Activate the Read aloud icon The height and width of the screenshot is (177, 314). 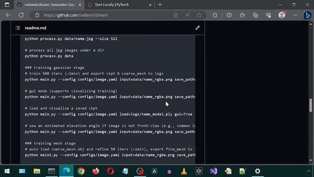(187, 15)
